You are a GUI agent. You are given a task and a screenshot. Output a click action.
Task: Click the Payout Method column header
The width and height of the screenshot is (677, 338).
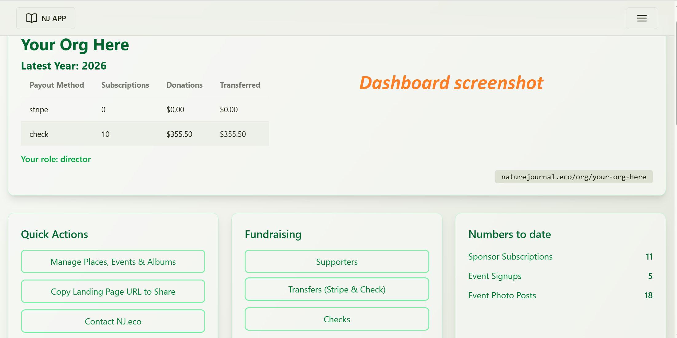57,85
